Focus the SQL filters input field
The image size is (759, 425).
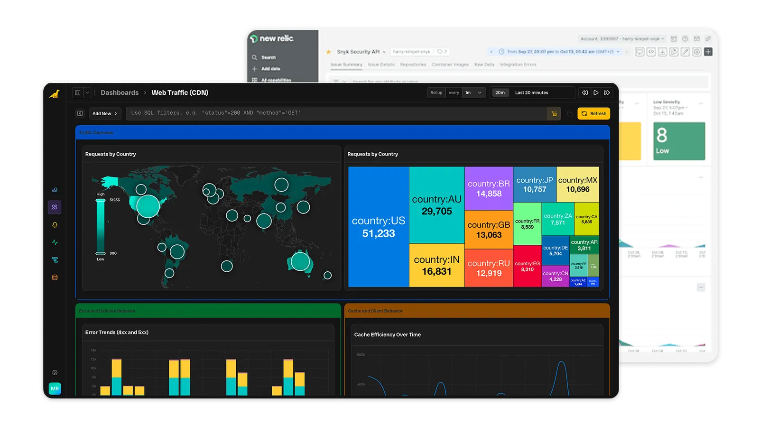click(336, 113)
